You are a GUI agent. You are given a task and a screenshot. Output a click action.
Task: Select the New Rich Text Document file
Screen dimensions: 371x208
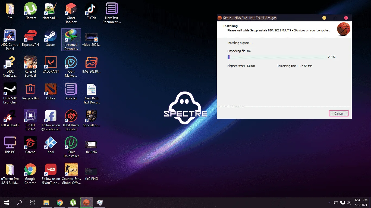[x=92, y=93]
